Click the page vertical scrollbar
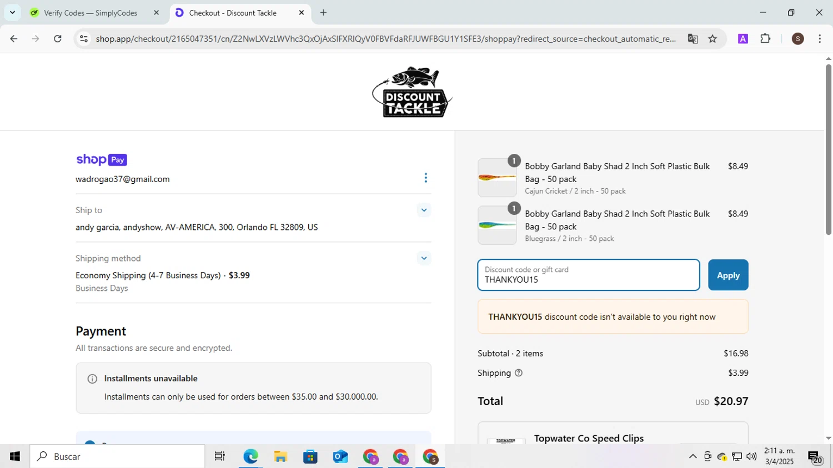 tap(828, 150)
